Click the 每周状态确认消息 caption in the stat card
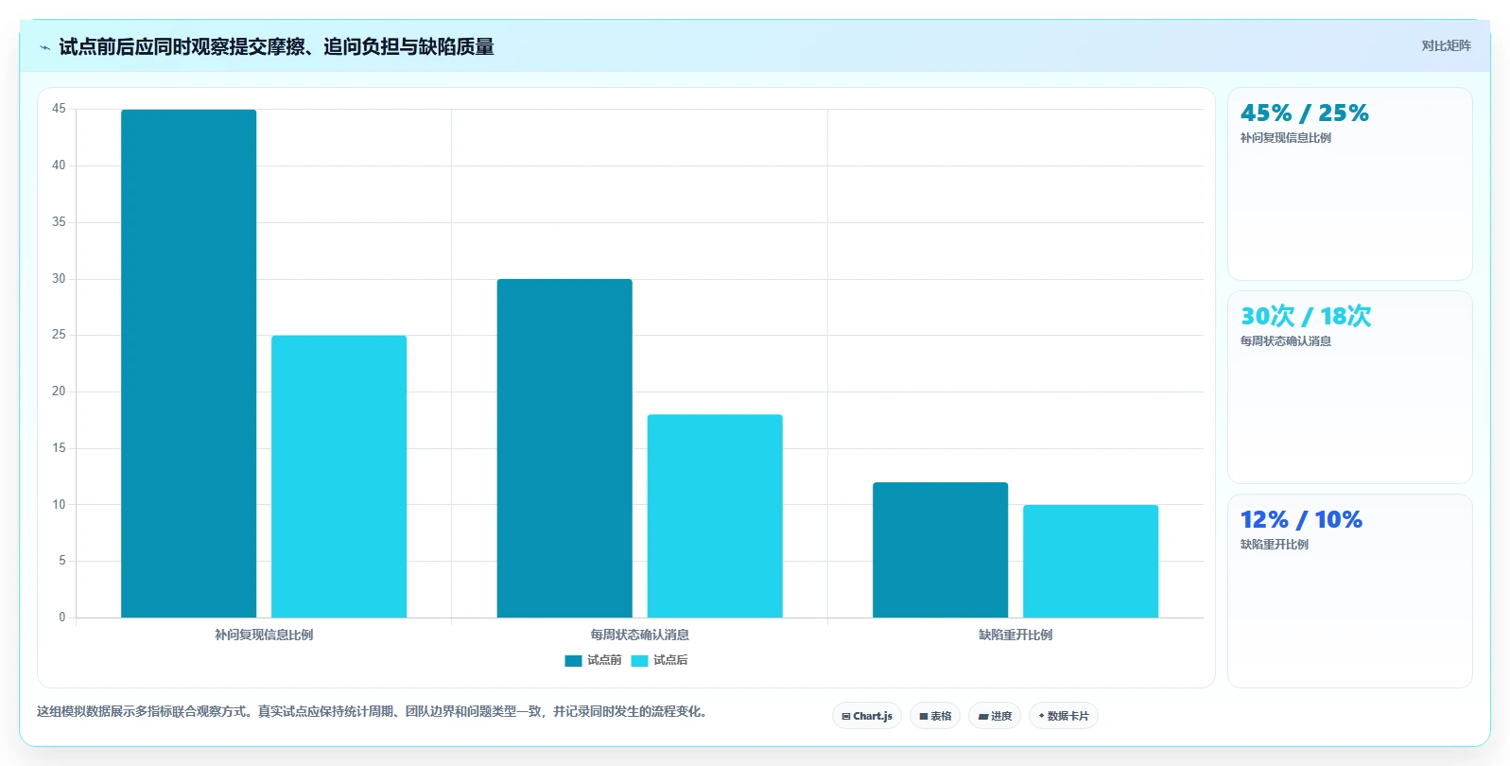Image resolution: width=1510 pixels, height=766 pixels. point(1286,341)
